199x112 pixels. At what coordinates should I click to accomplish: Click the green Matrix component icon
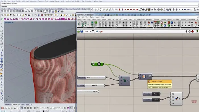coord(96,22)
